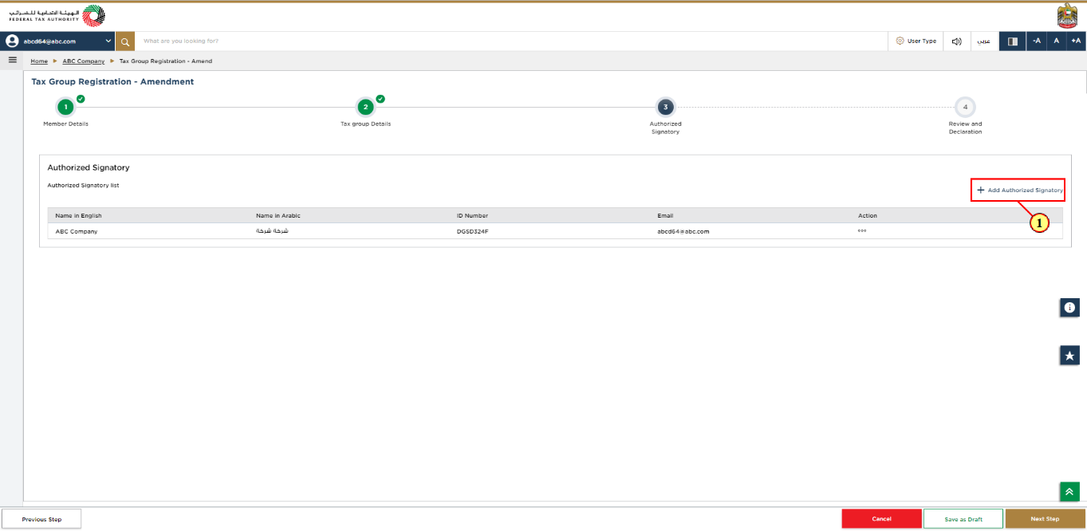Click the speaker read-aloud icon
The height and width of the screenshot is (531, 1087).
coord(956,41)
